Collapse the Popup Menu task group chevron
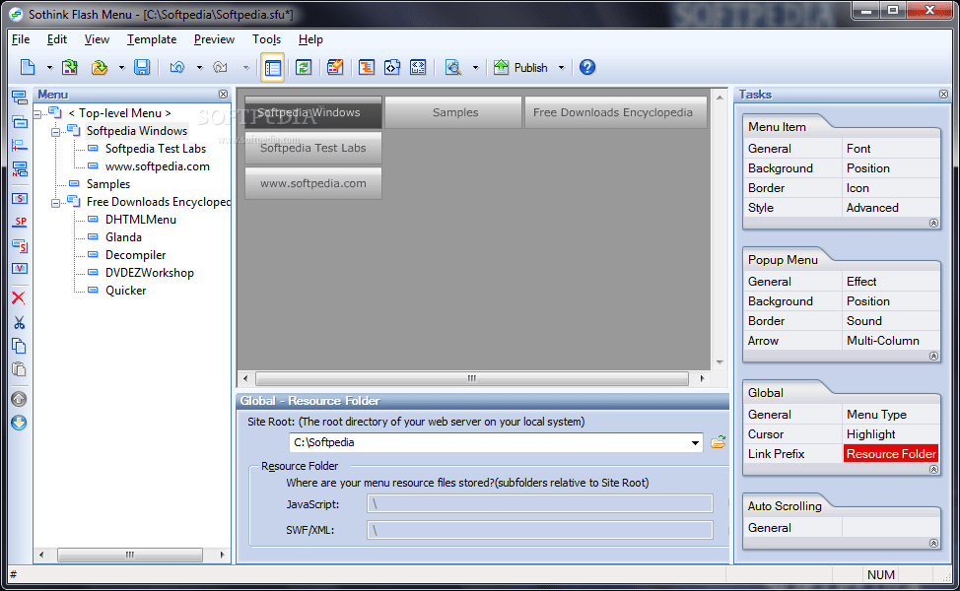Viewport: 960px width, 591px height. point(933,356)
